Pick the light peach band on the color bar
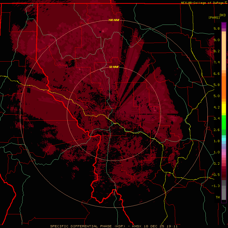228x228 pixels. pyautogui.click(x=224, y=52)
